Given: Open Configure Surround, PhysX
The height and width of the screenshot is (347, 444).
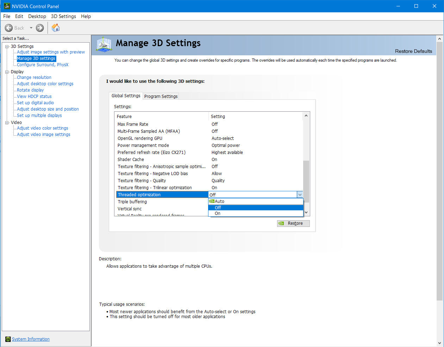Looking at the screenshot, I should tap(43, 65).
